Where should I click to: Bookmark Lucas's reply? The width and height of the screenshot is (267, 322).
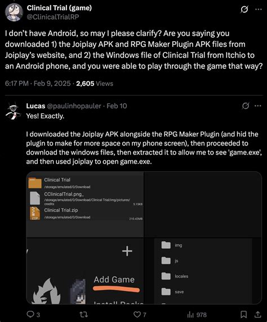[243, 315]
